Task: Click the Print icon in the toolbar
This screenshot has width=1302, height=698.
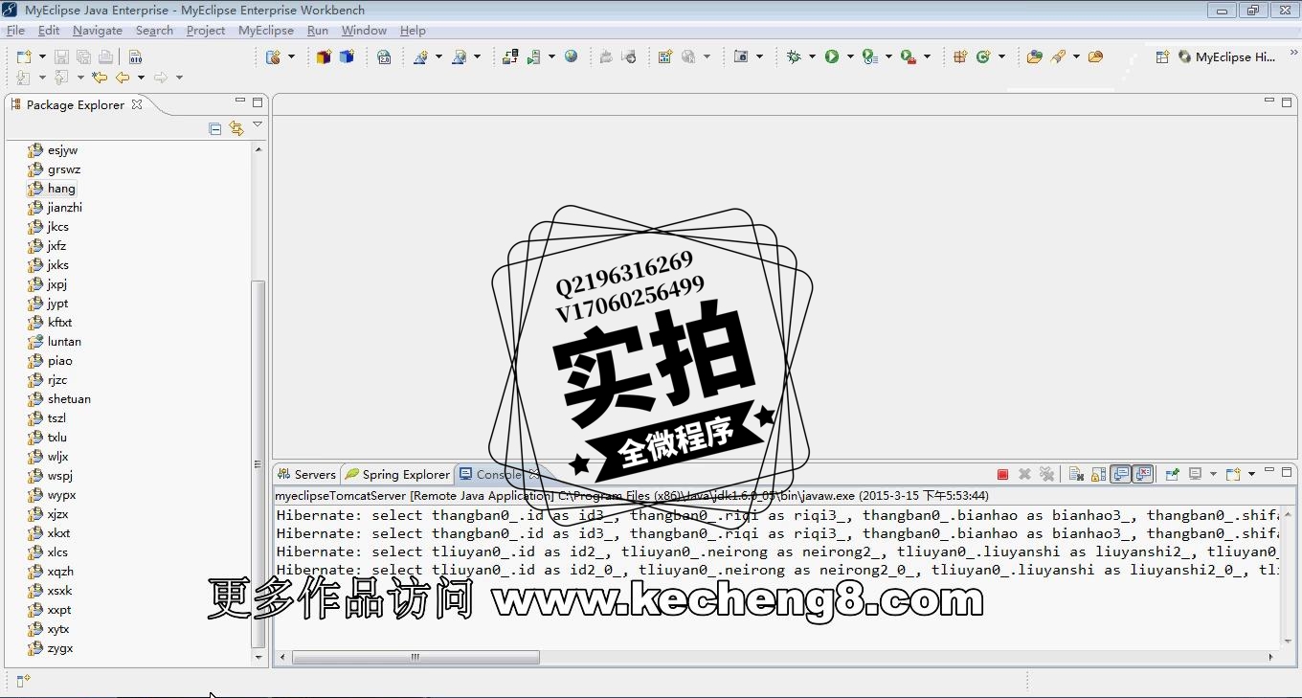Action: pos(105,56)
